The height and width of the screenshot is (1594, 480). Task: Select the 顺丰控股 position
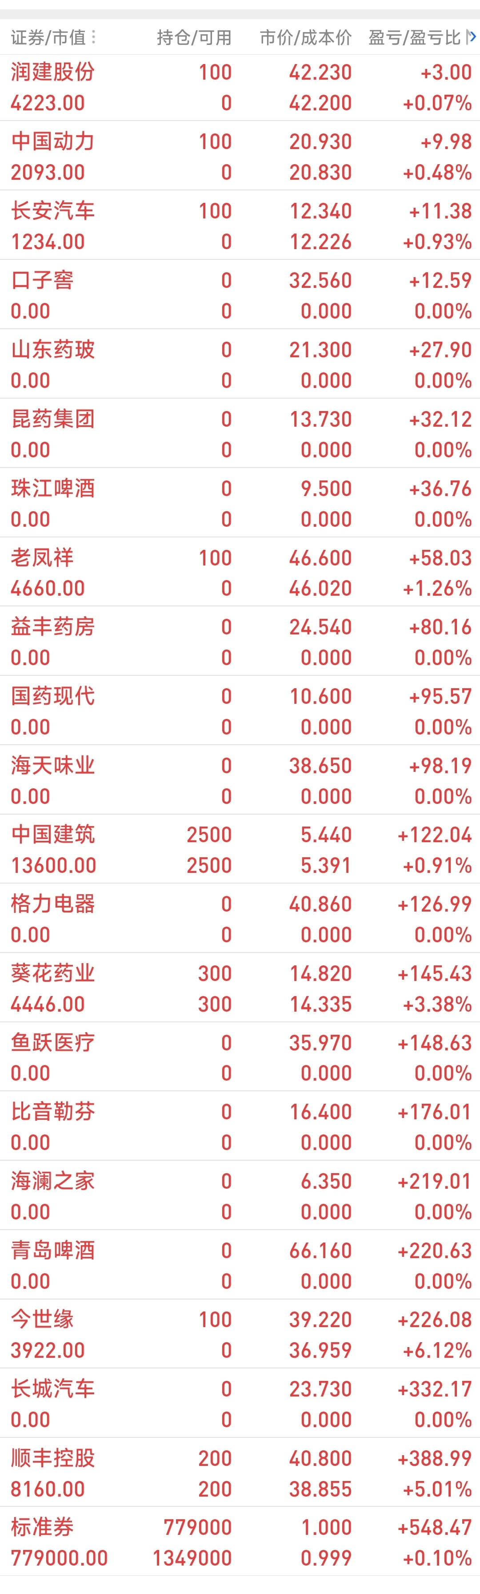tap(240, 1473)
